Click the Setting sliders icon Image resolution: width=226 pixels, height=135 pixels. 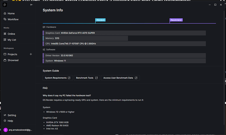(x=5, y=115)
